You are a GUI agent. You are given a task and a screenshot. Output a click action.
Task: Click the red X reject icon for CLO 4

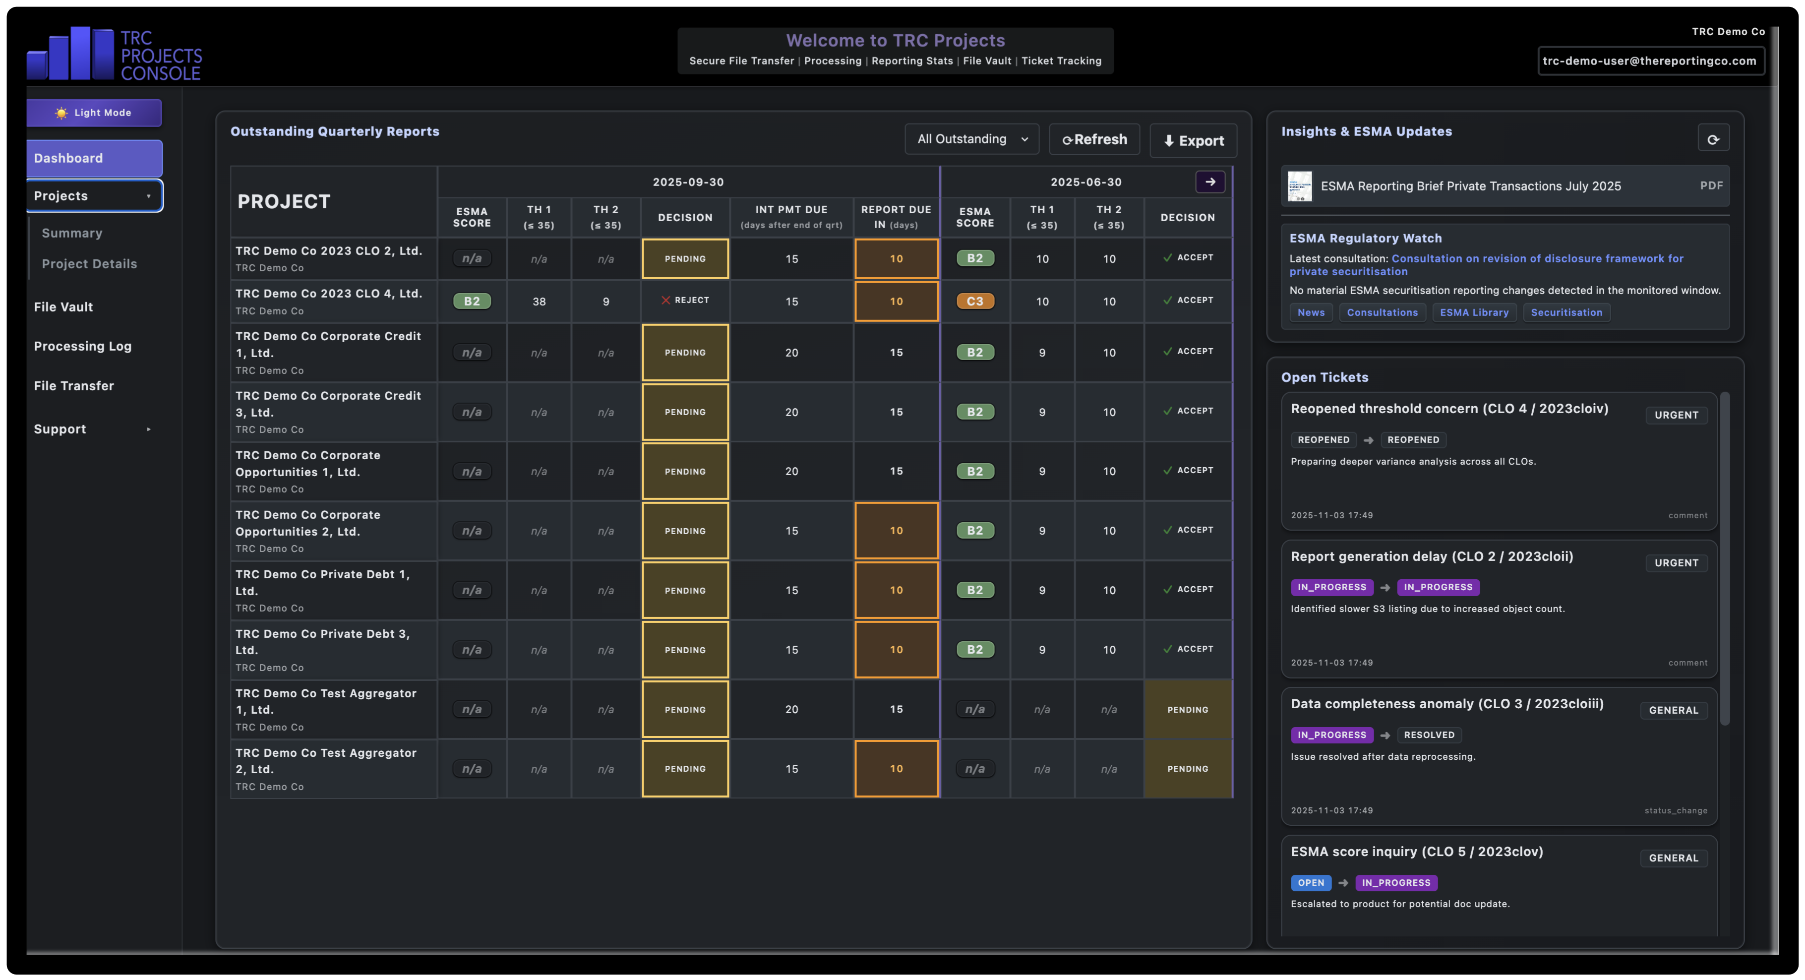[x=666, y=301]
